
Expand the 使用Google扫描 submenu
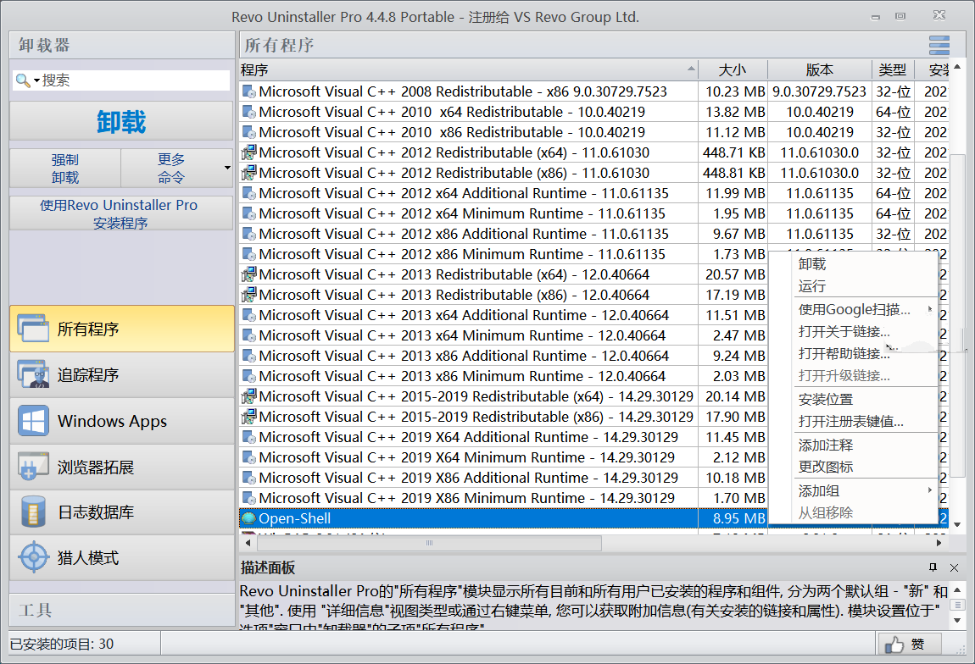coord(929,309)
